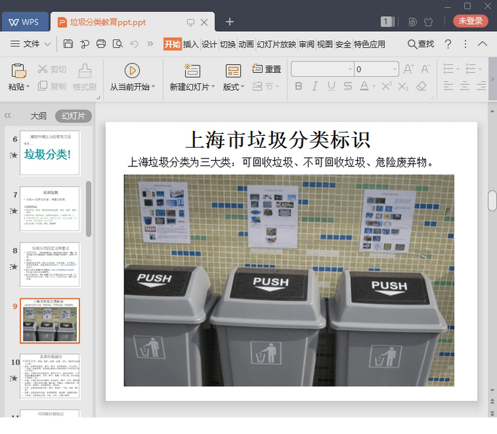Click the help question mark icon

point(448,44)
